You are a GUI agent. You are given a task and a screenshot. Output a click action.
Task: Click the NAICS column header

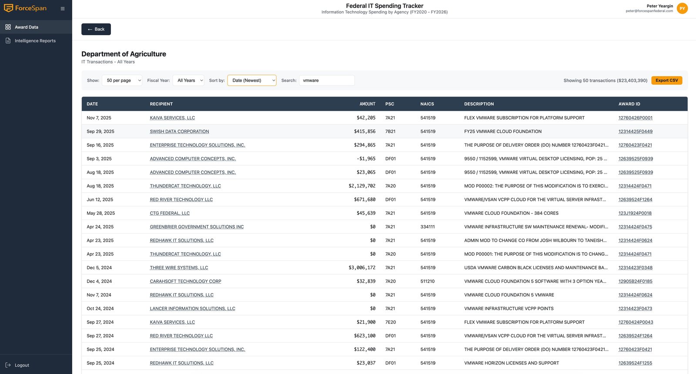tap(427, 104)
